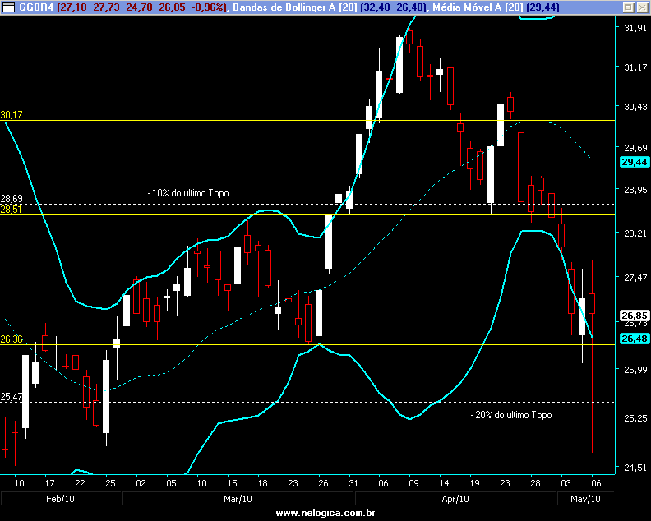Click the date tick labeled 28
This screenshot has width=651, height=521.
tap(535, 483)
